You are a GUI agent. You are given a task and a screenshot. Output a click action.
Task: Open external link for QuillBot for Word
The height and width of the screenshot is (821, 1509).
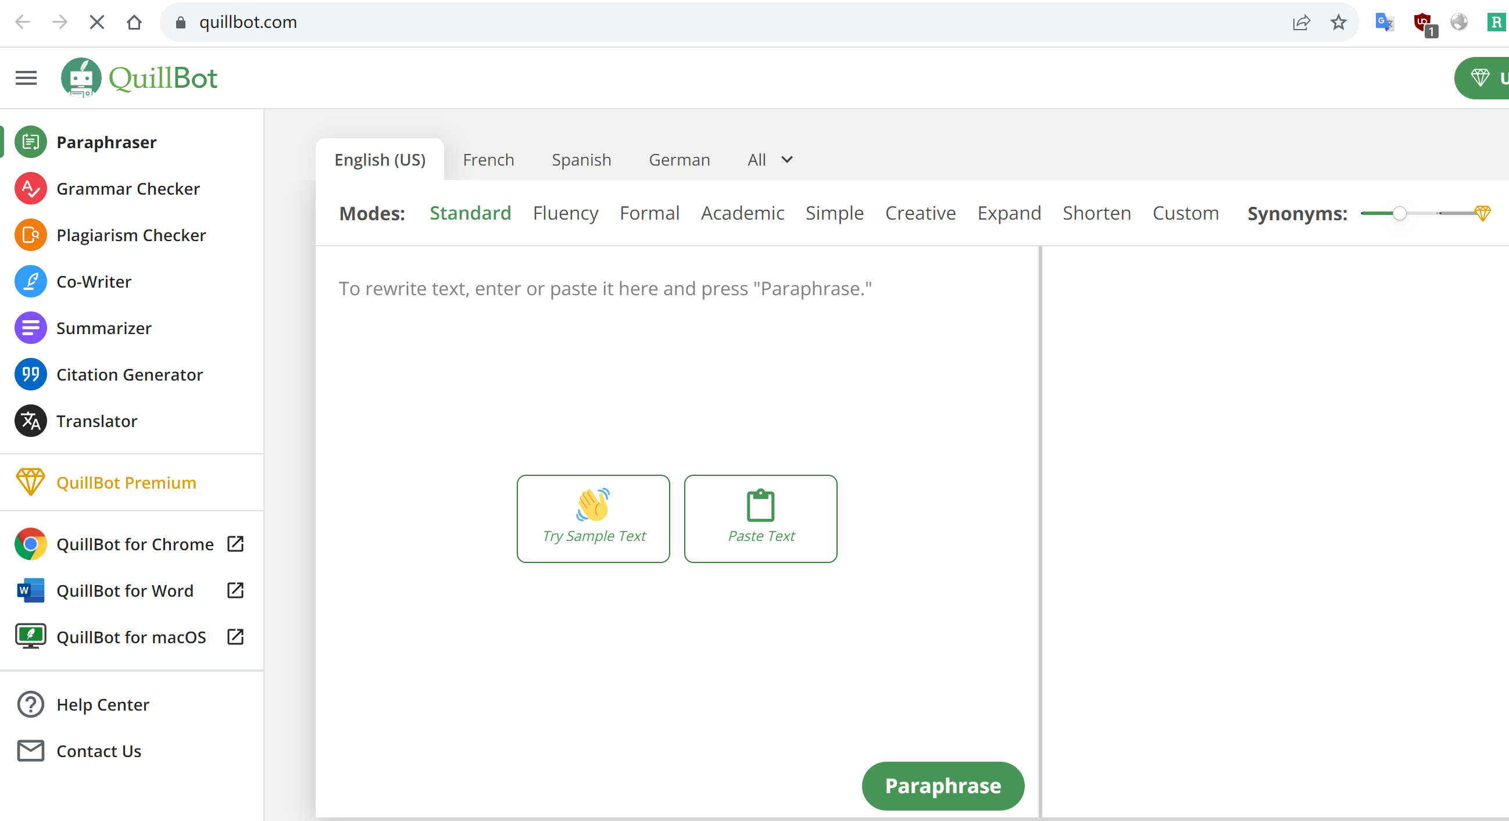(x=235, y=590)
